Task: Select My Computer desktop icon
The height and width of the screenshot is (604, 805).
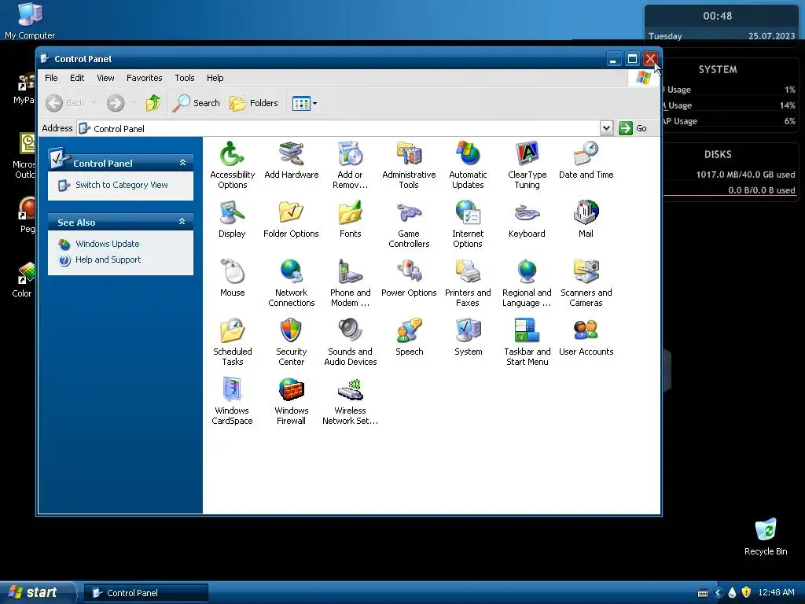Action: 30,20
